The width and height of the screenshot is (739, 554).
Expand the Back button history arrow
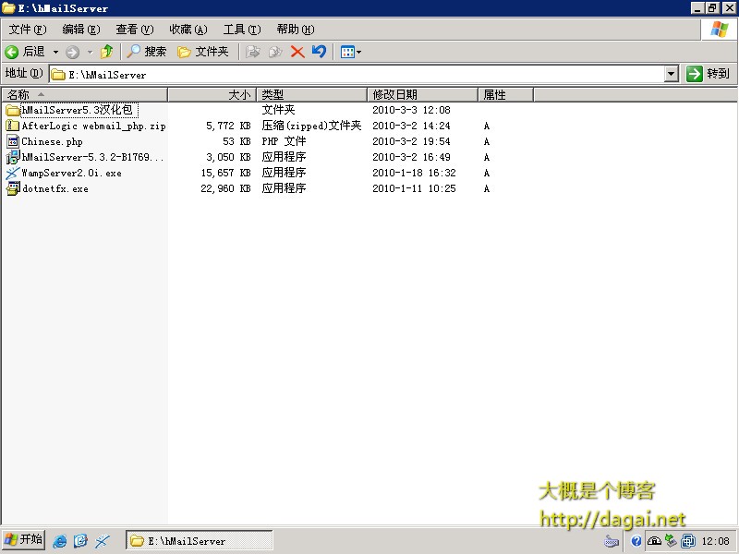55,52
